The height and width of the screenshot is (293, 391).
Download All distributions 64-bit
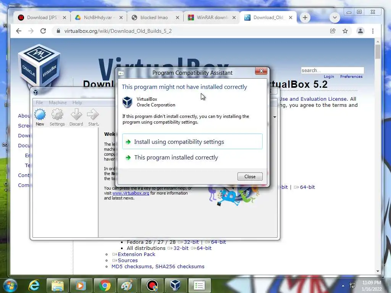pyautogui.click(x=204, y=248)
